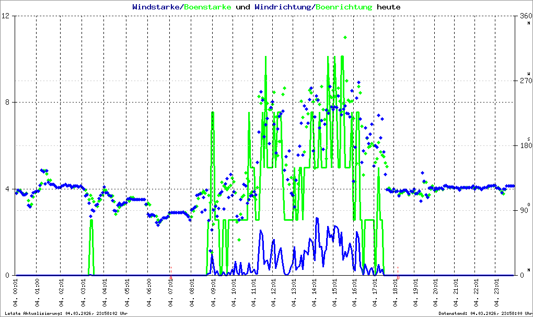Click time label '04. 04:01'
Screen dimensions: 533x317
[x=105, y=293]
